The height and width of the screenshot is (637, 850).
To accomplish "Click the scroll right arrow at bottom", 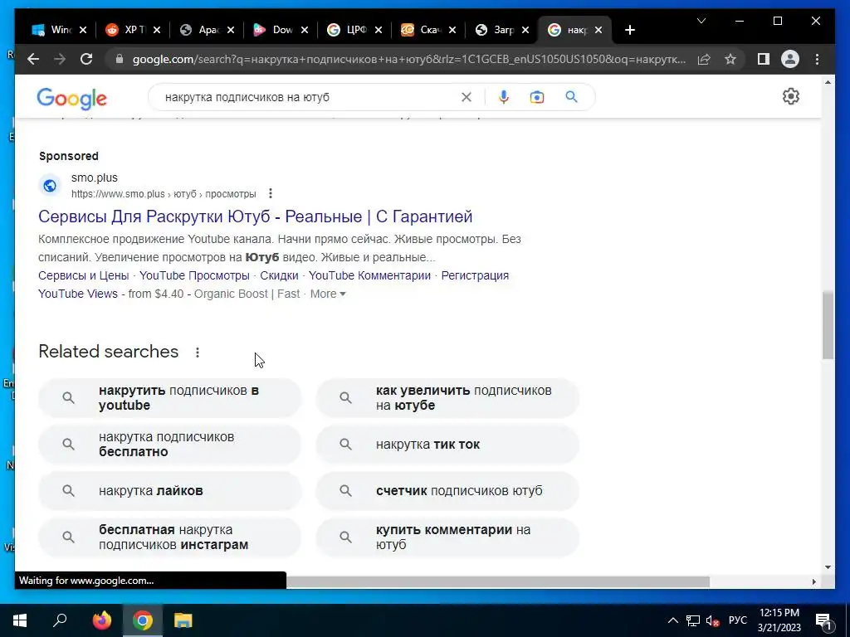I will [x=813, y=581].
